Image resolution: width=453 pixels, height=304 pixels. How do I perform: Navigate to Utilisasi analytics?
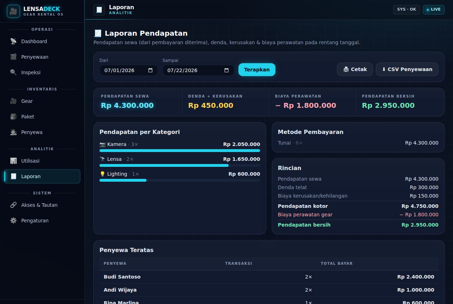(x=42, y=161)
